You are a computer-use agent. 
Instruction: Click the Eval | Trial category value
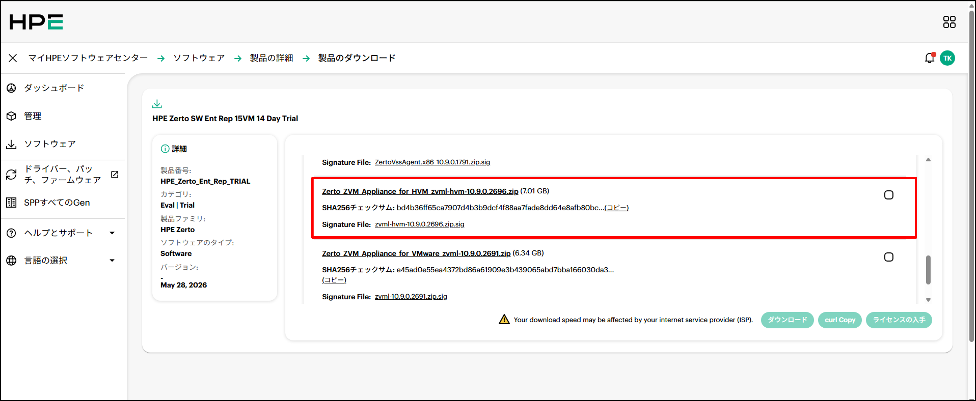(177, 205)
